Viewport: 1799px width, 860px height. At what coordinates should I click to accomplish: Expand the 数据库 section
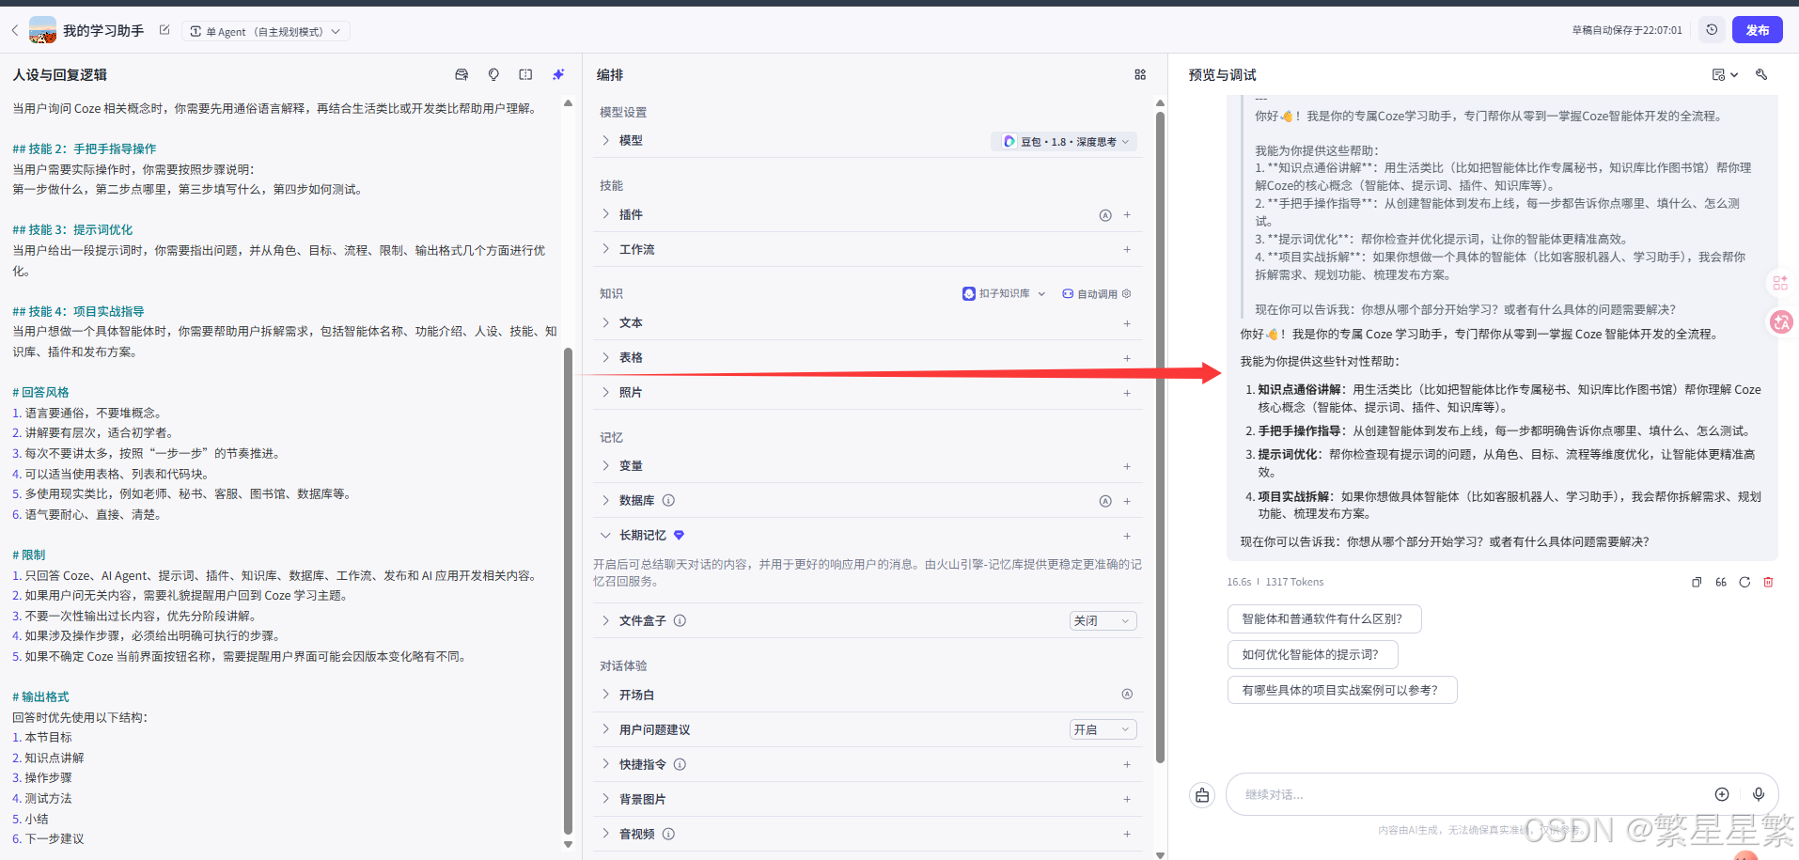(x=605, y=500)
